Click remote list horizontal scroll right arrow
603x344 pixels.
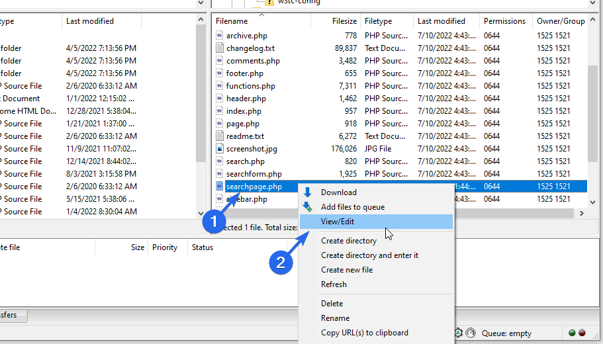(x=581, y=213)
